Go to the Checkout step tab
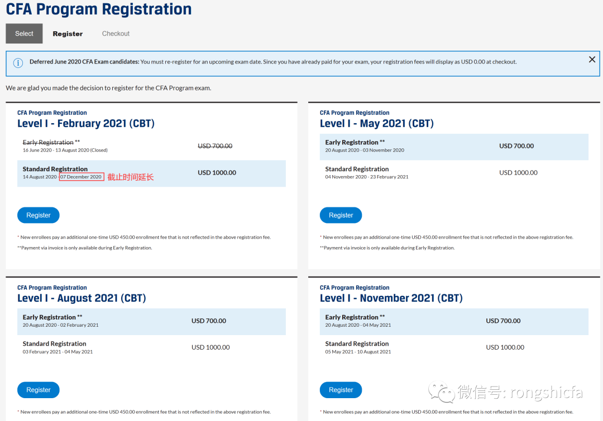The image size is (603, 421). click(x=116, y=33)
